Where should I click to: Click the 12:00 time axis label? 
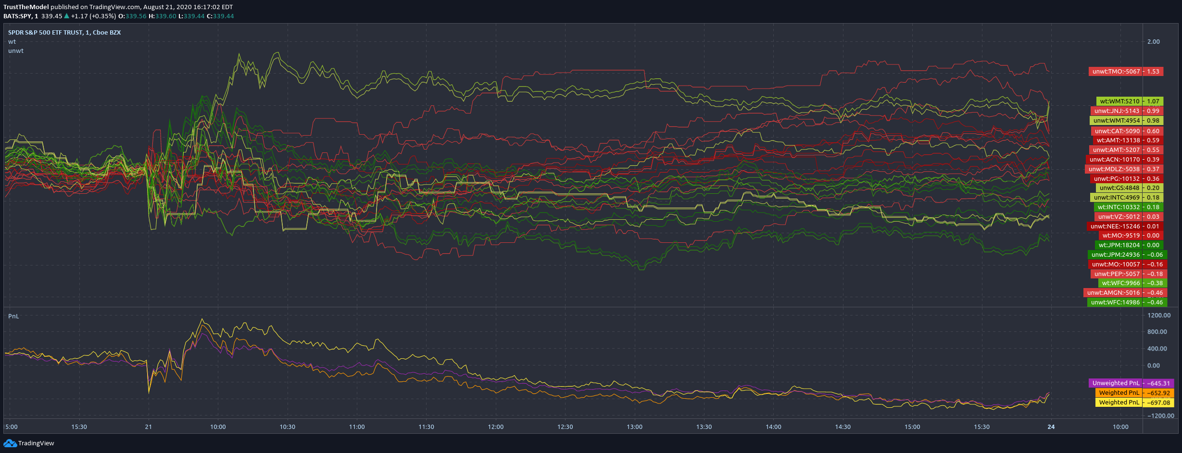(x=496, y=427)
